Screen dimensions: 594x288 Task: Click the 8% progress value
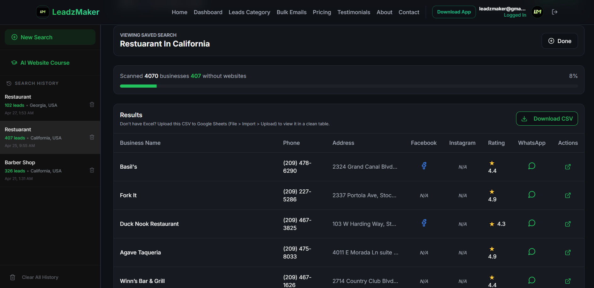(573, 76)
